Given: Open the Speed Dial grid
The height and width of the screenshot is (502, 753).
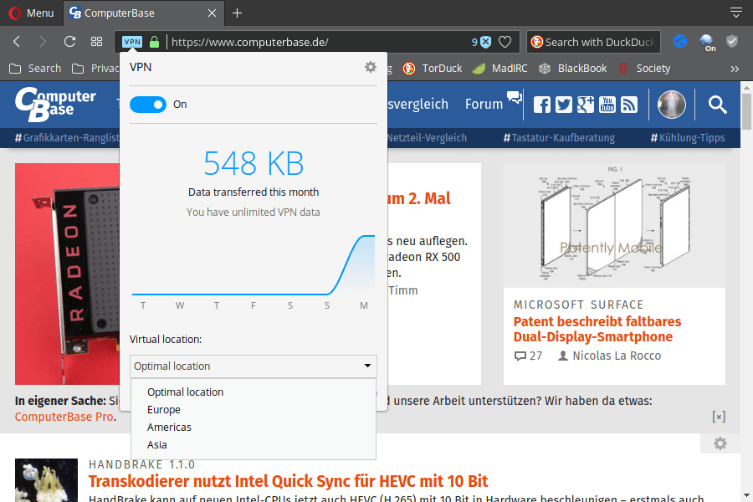Looking at the screenshot, I should [96, 42].
